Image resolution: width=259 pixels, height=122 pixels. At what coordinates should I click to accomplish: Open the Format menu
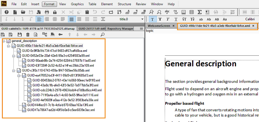[x=49, y=4]
